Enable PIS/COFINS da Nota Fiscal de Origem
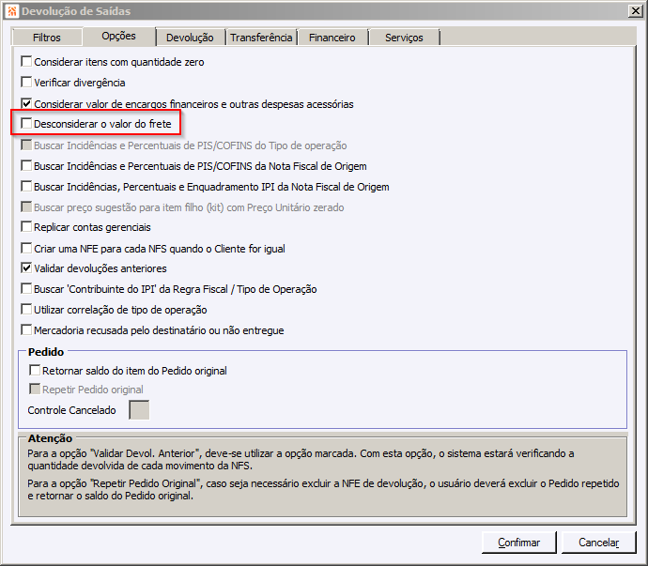 coord(26,165)
